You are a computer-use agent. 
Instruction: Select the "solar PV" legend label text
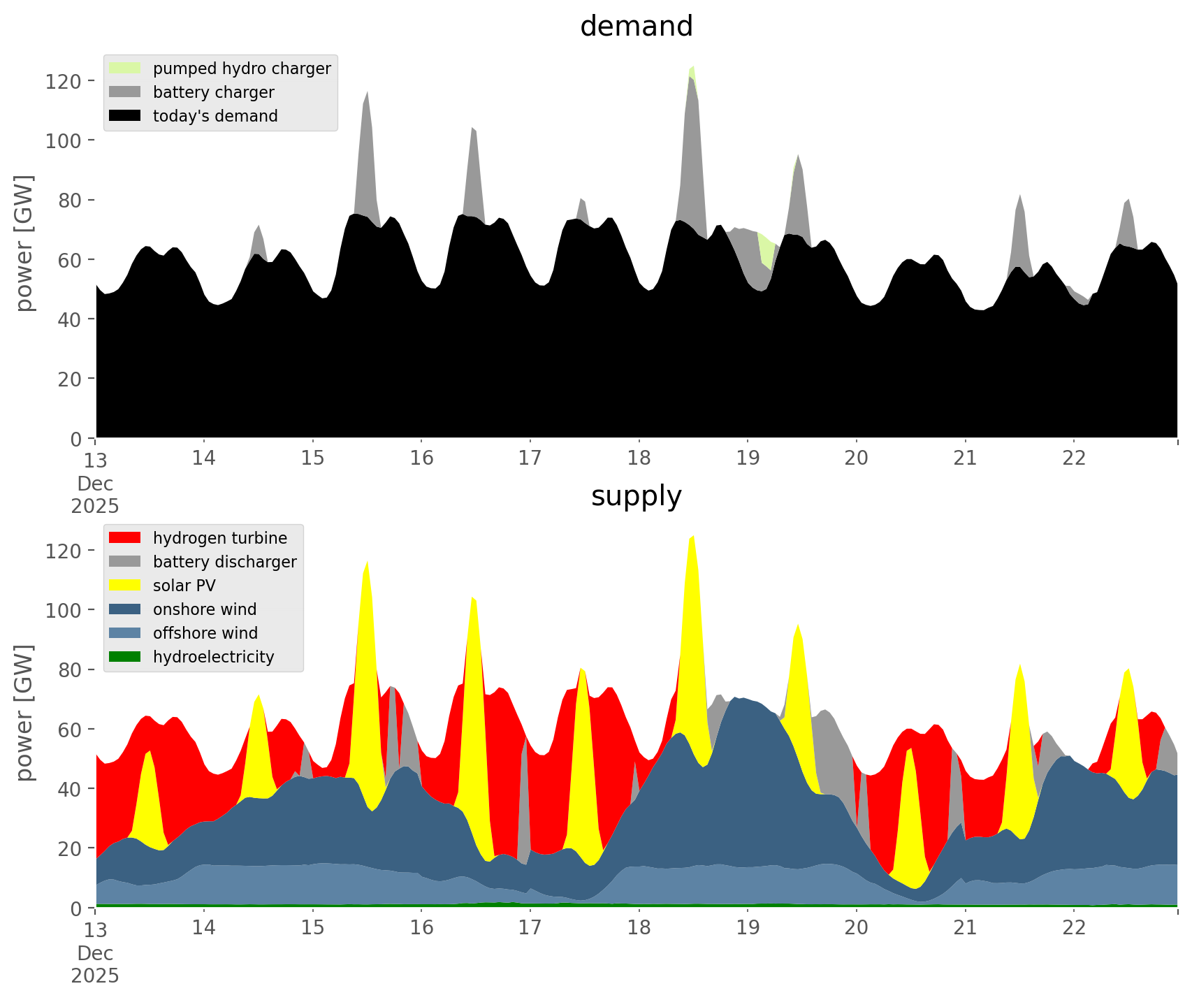tap(184, 586)
